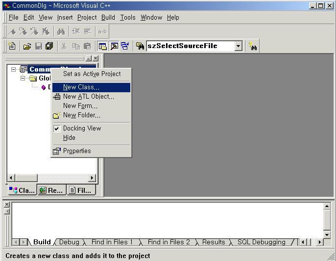This screenshot has height=261, width=336.
Task: Switch to the ResourceView tab
Action: pyautogui.click(x=51, y=190)
